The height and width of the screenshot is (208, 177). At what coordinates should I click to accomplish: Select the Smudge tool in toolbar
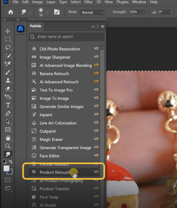8,155
